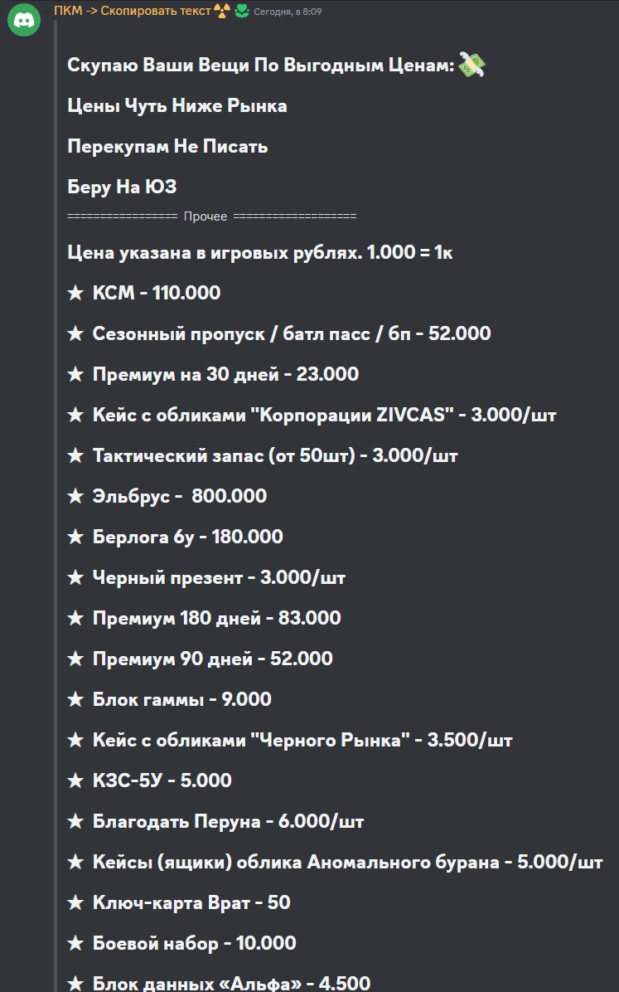Click the green Discord avatar of the poster
This screenshot has height=992, width=619.
point(24,20)
